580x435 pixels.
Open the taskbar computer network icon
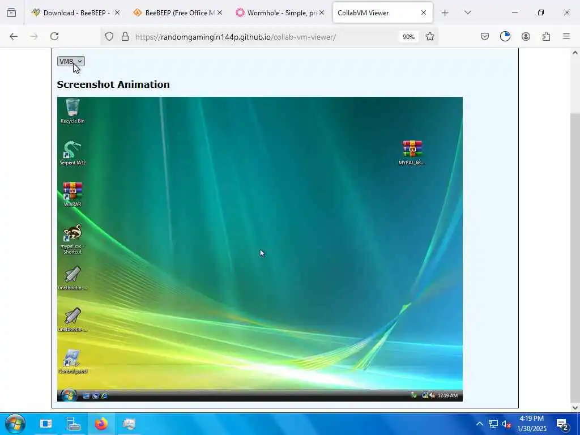(73, 424)
